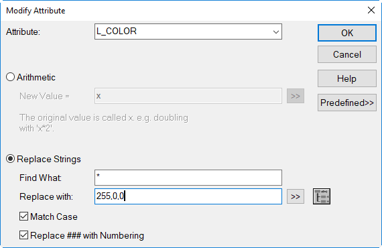The image size is (382, 248).
Task: Click the >> button next to Replace with
Action: pyautogui.click(x=296, y=196)
